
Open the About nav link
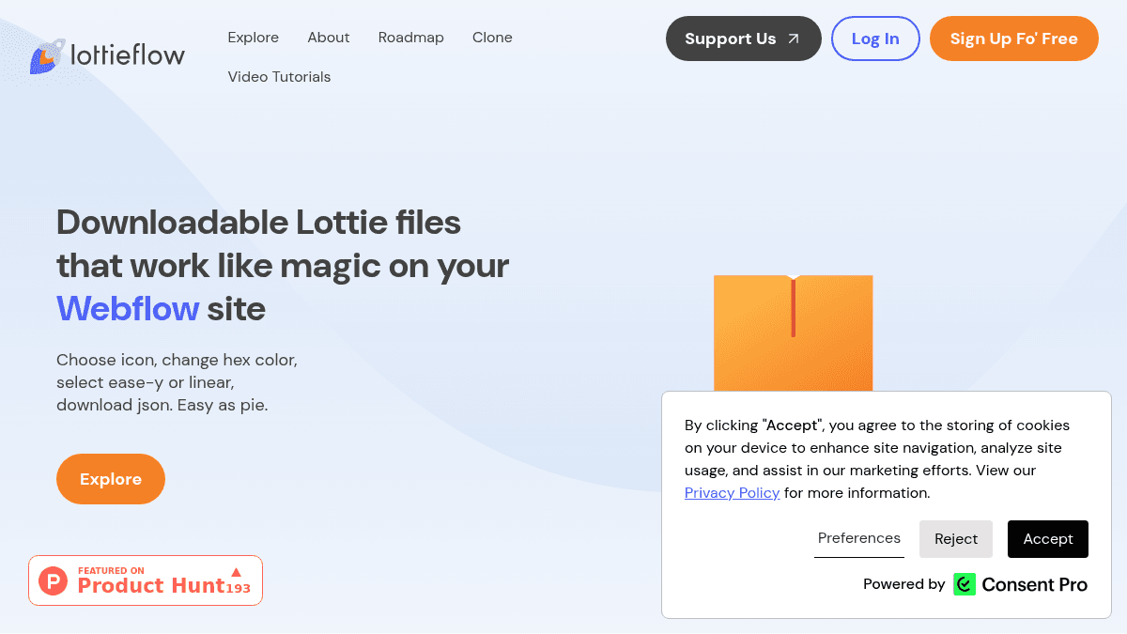[x=329, y=38]
